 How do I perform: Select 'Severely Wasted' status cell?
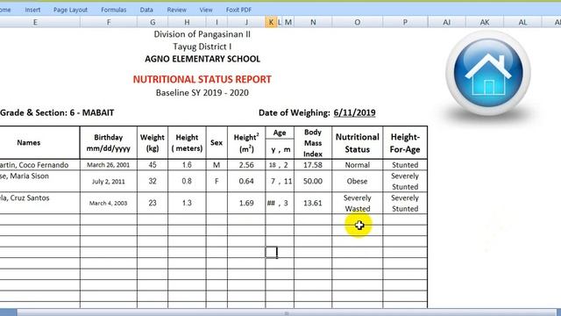pos(357,203)
